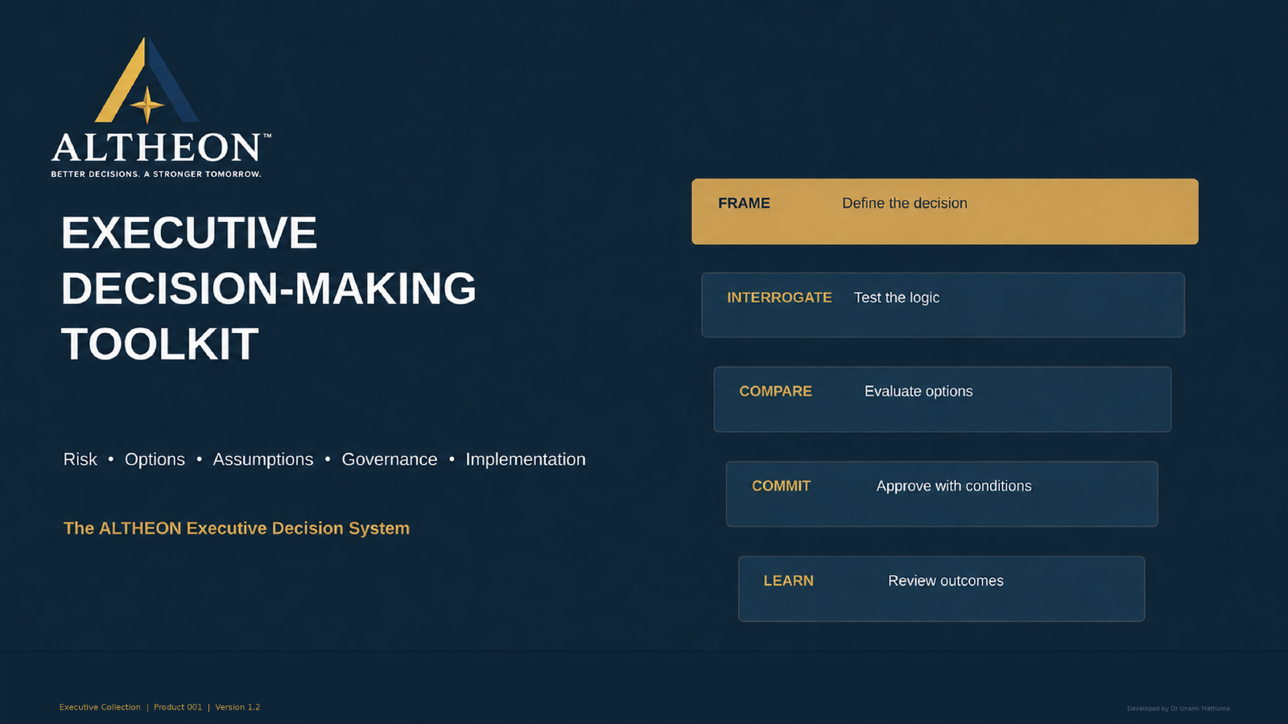Screen dimensions: 1288x724
Task: Click the ALTHEON triangular star logo
Action: [x=147, y=81]
